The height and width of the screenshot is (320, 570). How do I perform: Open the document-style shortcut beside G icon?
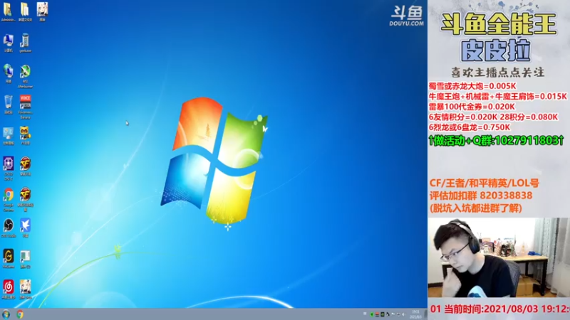coord(25,259)
